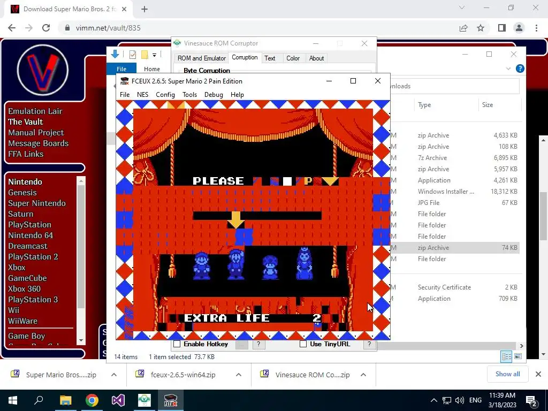Click the Size column header in Explorer

pyautogui.click(x=487, y=105)
